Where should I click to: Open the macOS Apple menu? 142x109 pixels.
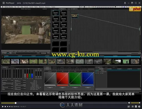pyautogui.click(x=2, y=7)
